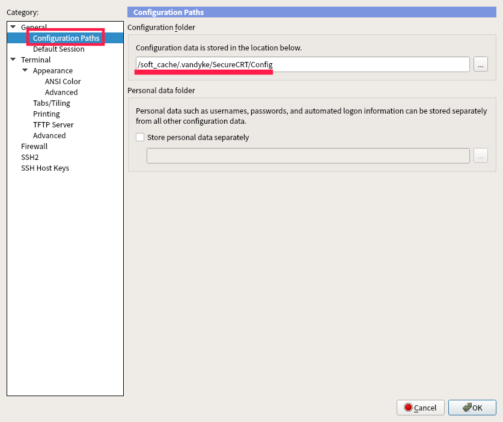Screen dimensions: 503x422
Task: Browse for the personal data folder
Action: click(x=480, y=155)
